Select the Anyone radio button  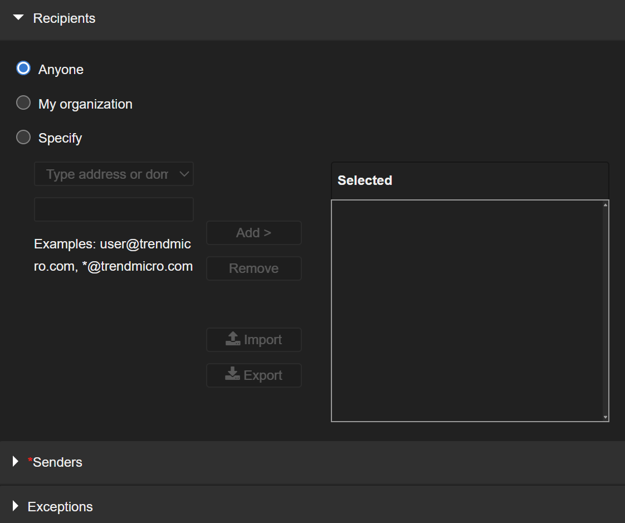pyautogui.click(x=23, y=69)
